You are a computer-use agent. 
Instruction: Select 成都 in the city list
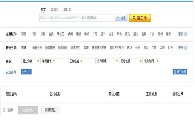43,34
